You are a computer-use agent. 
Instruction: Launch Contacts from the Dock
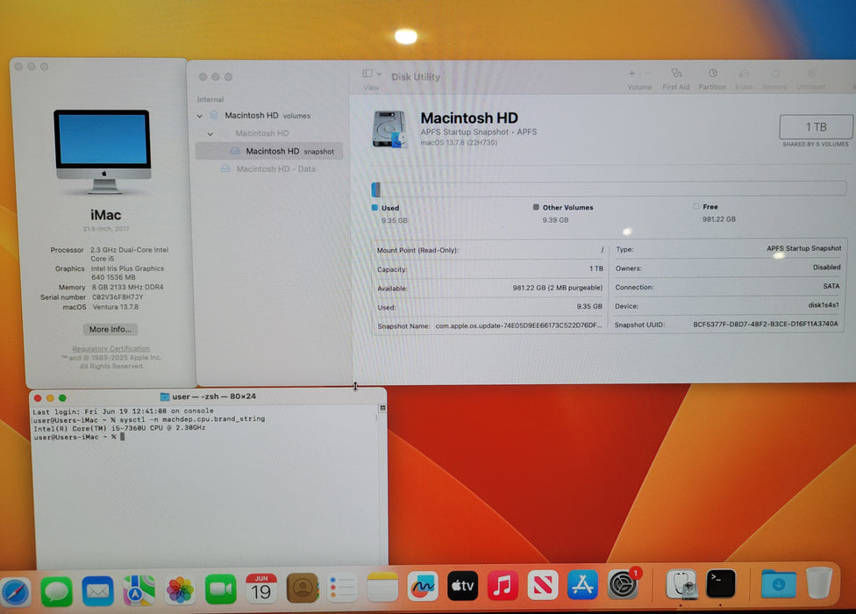[x=302, y=589]
